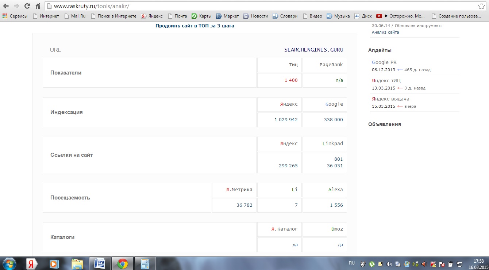489x270 pixels.
Task: Click the Показатели row label
Action: (66, 73)
